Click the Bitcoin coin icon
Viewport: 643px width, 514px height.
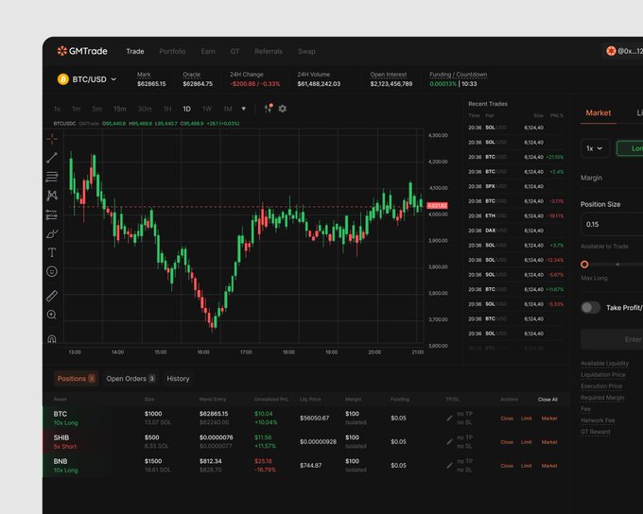coord(63,79)
